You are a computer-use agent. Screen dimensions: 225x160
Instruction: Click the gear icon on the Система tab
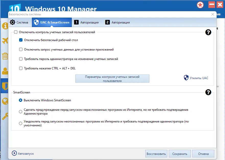(x=13, y=22)
